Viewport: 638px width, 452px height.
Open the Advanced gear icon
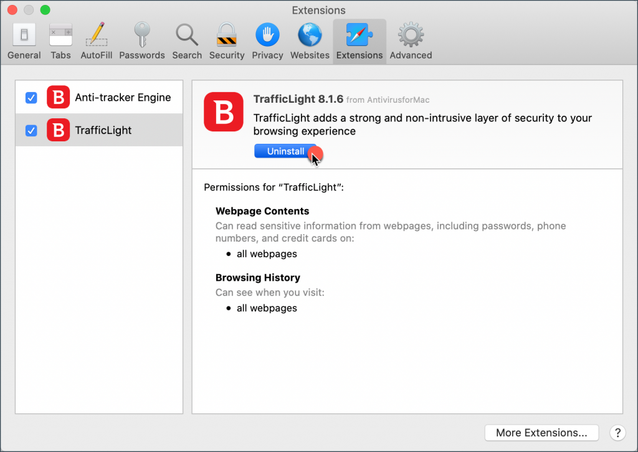(411, 35)
